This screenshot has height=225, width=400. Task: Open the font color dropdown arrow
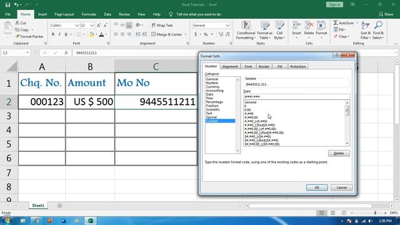pos(106,34)
